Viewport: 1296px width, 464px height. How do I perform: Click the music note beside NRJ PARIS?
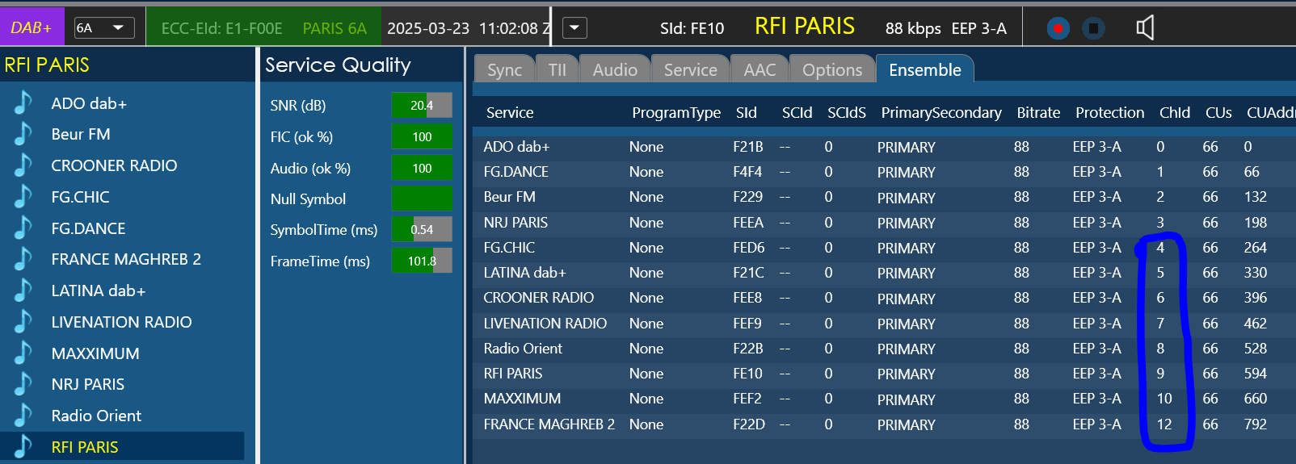click(x=23, y=384)
